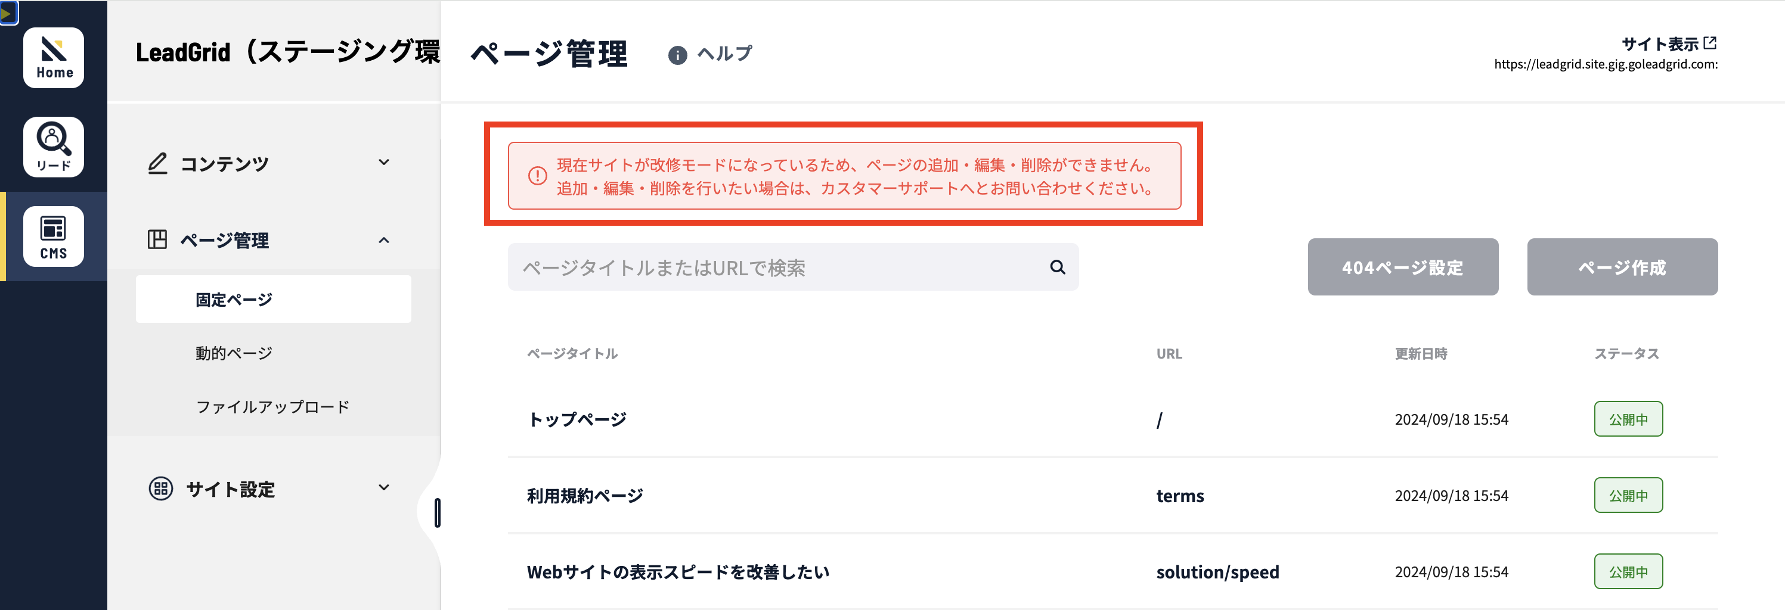Image resolution: width=1785 pixels, height=610 pixels.
Task: Click the magnifier search icon
Action: [1058, 267]
